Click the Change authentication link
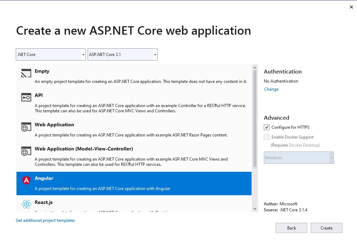Screen dimensions: 357x247 (x=271, y=89)
